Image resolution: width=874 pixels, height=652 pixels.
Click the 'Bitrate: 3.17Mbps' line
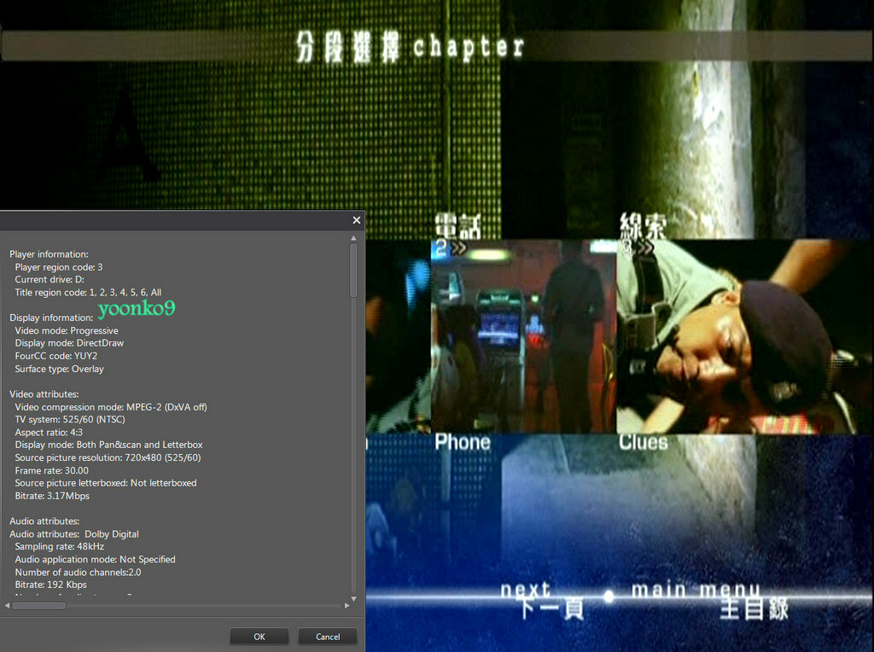(x=52, y=496)
